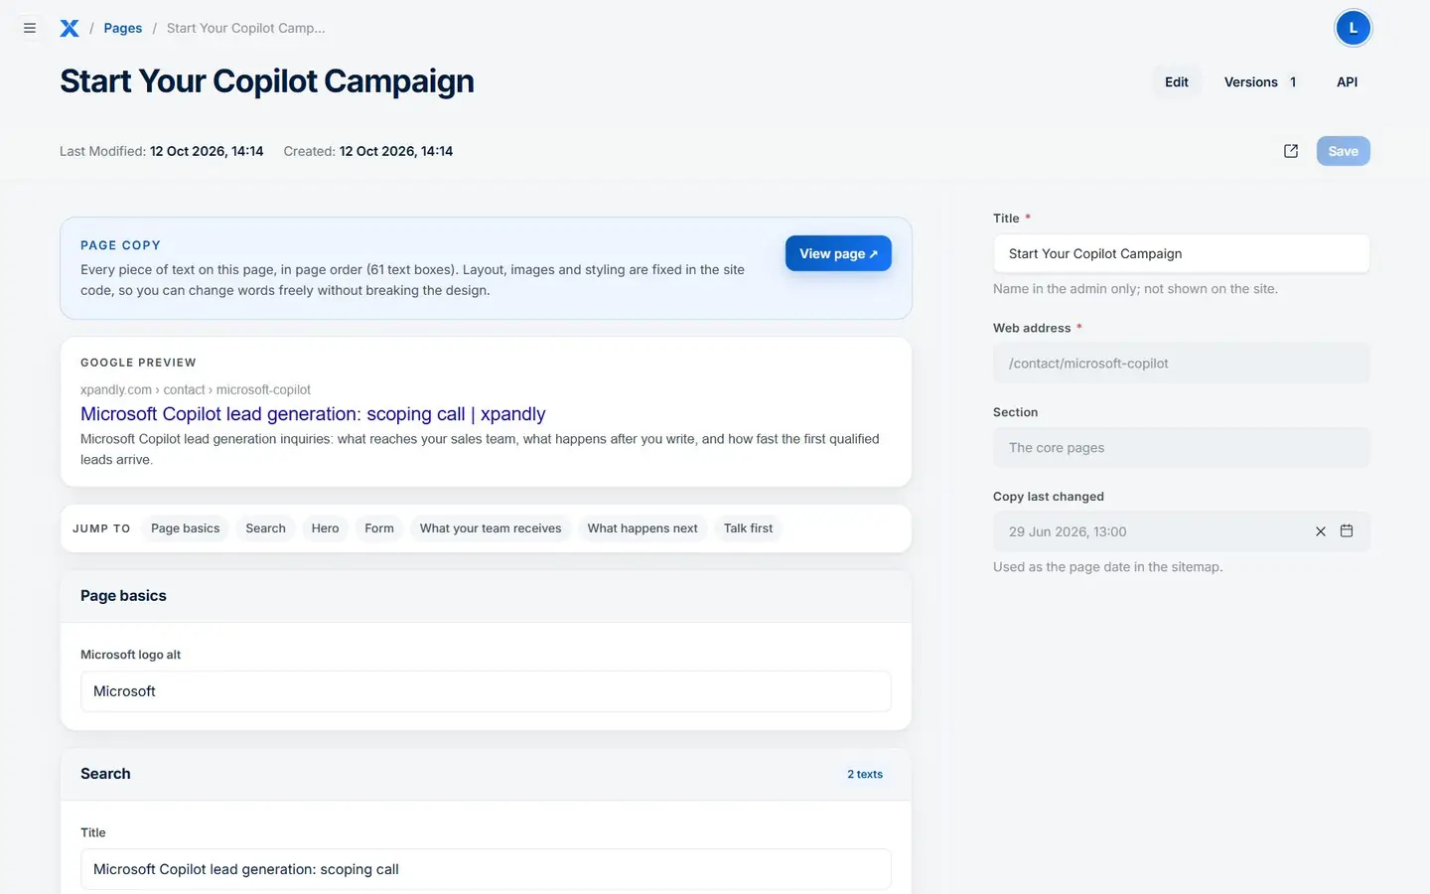Jump to Page basics section
This screenshot has height=894, width=1430.
click(x=186, y=528)
